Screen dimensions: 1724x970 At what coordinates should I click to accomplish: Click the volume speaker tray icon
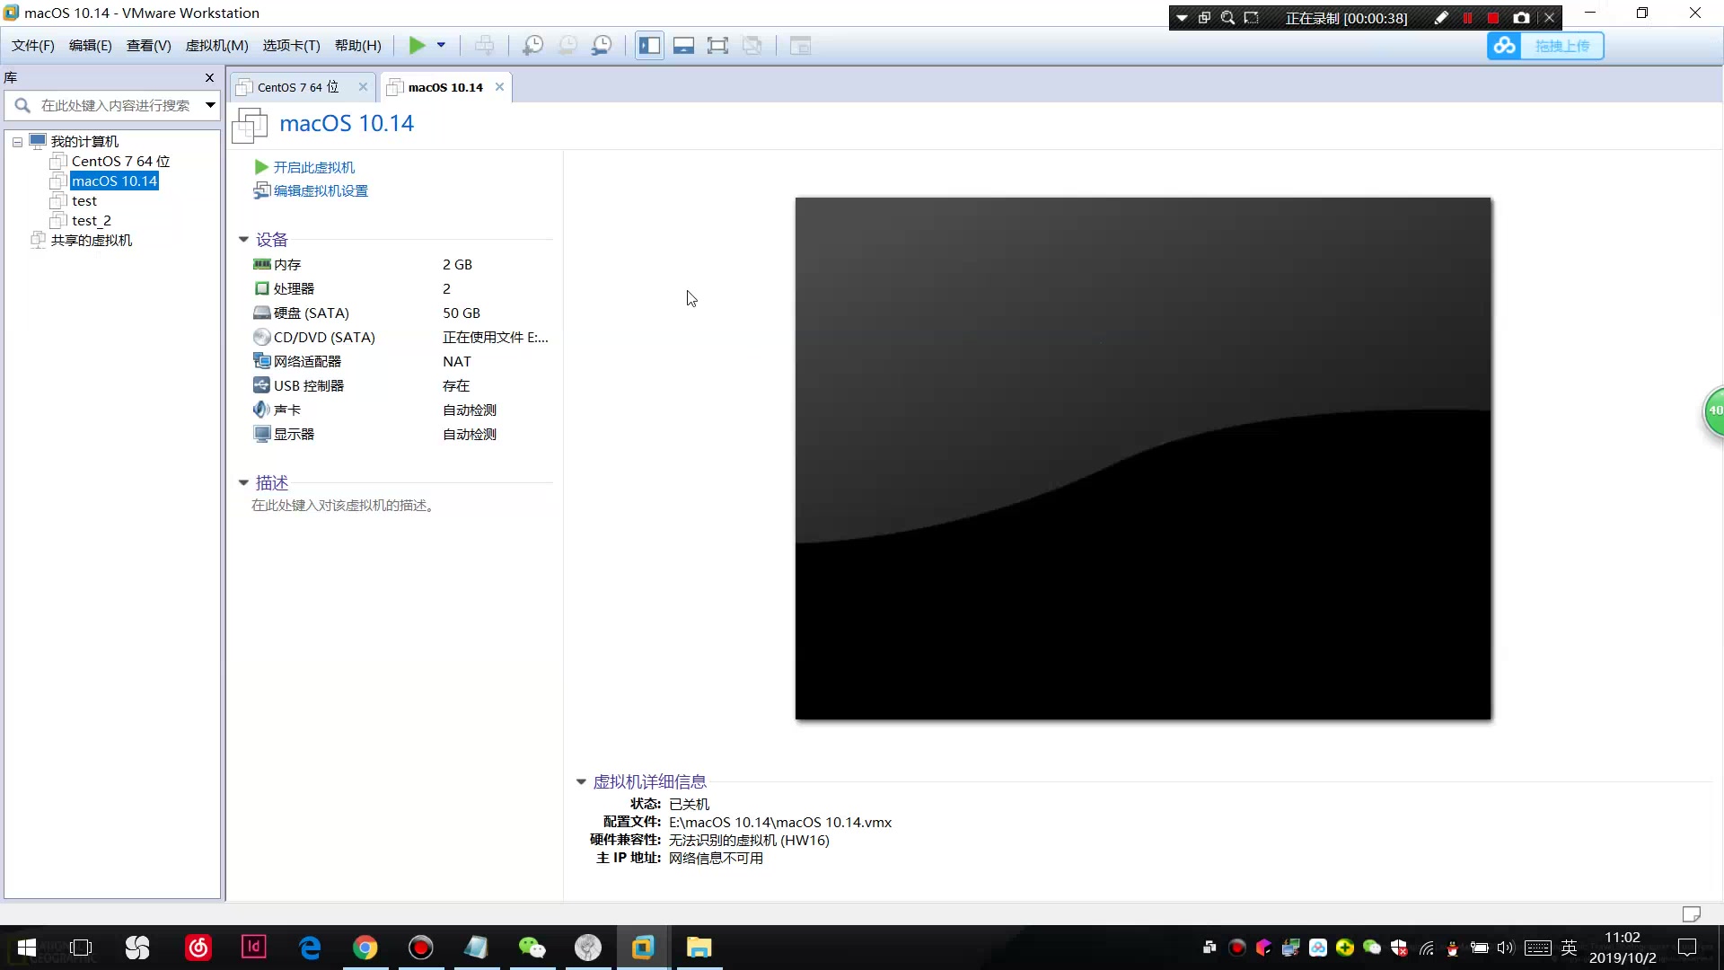click(x=1505, y=948)
